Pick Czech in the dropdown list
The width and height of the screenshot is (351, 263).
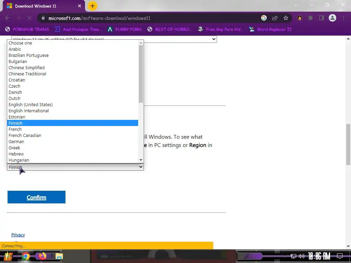click(x=73, y=86)
